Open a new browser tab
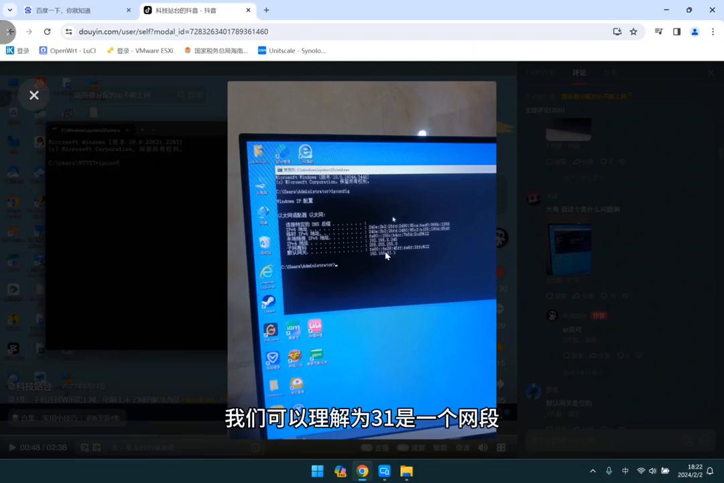Screen dimensions: 724x483 pos(266,10)
